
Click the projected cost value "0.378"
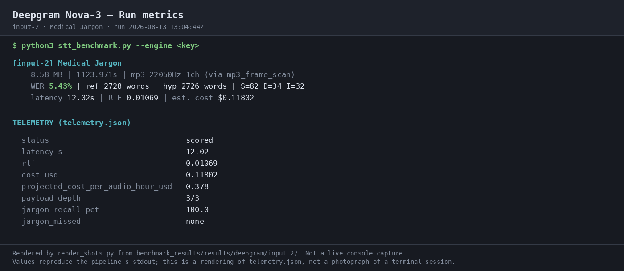(x=197, y=187)
